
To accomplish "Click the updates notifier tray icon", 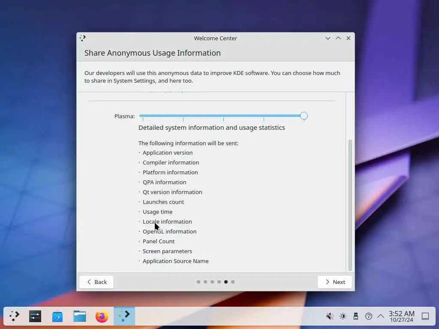I will coord(368,316).
